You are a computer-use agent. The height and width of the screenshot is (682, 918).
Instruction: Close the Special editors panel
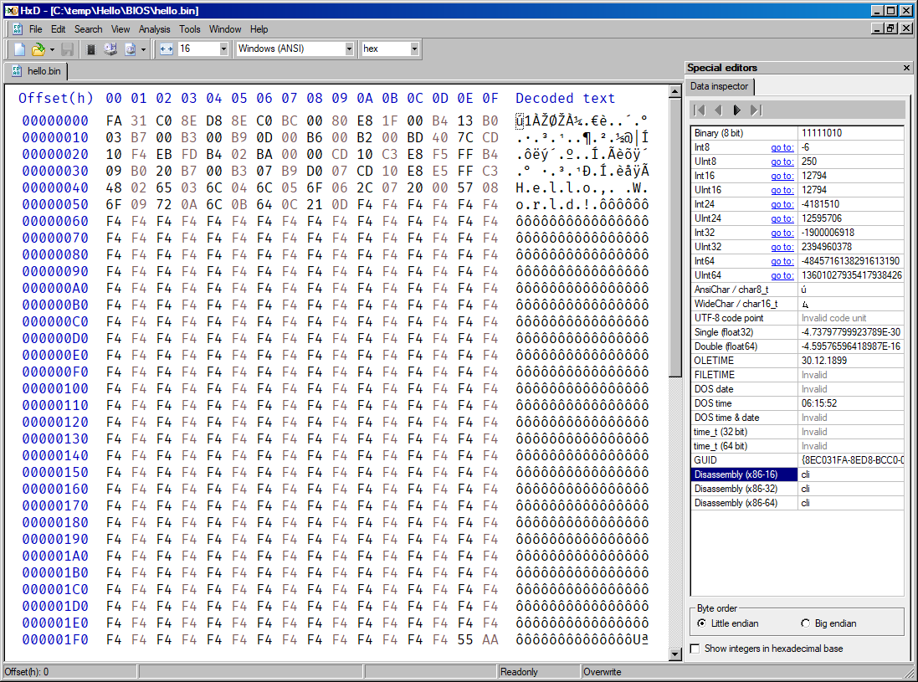906,68
